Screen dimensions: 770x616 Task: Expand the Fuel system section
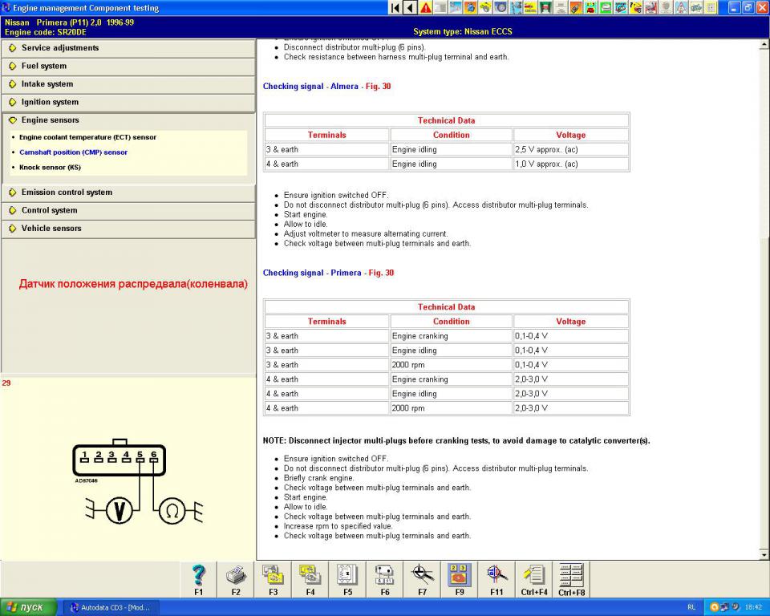[128, 67]
